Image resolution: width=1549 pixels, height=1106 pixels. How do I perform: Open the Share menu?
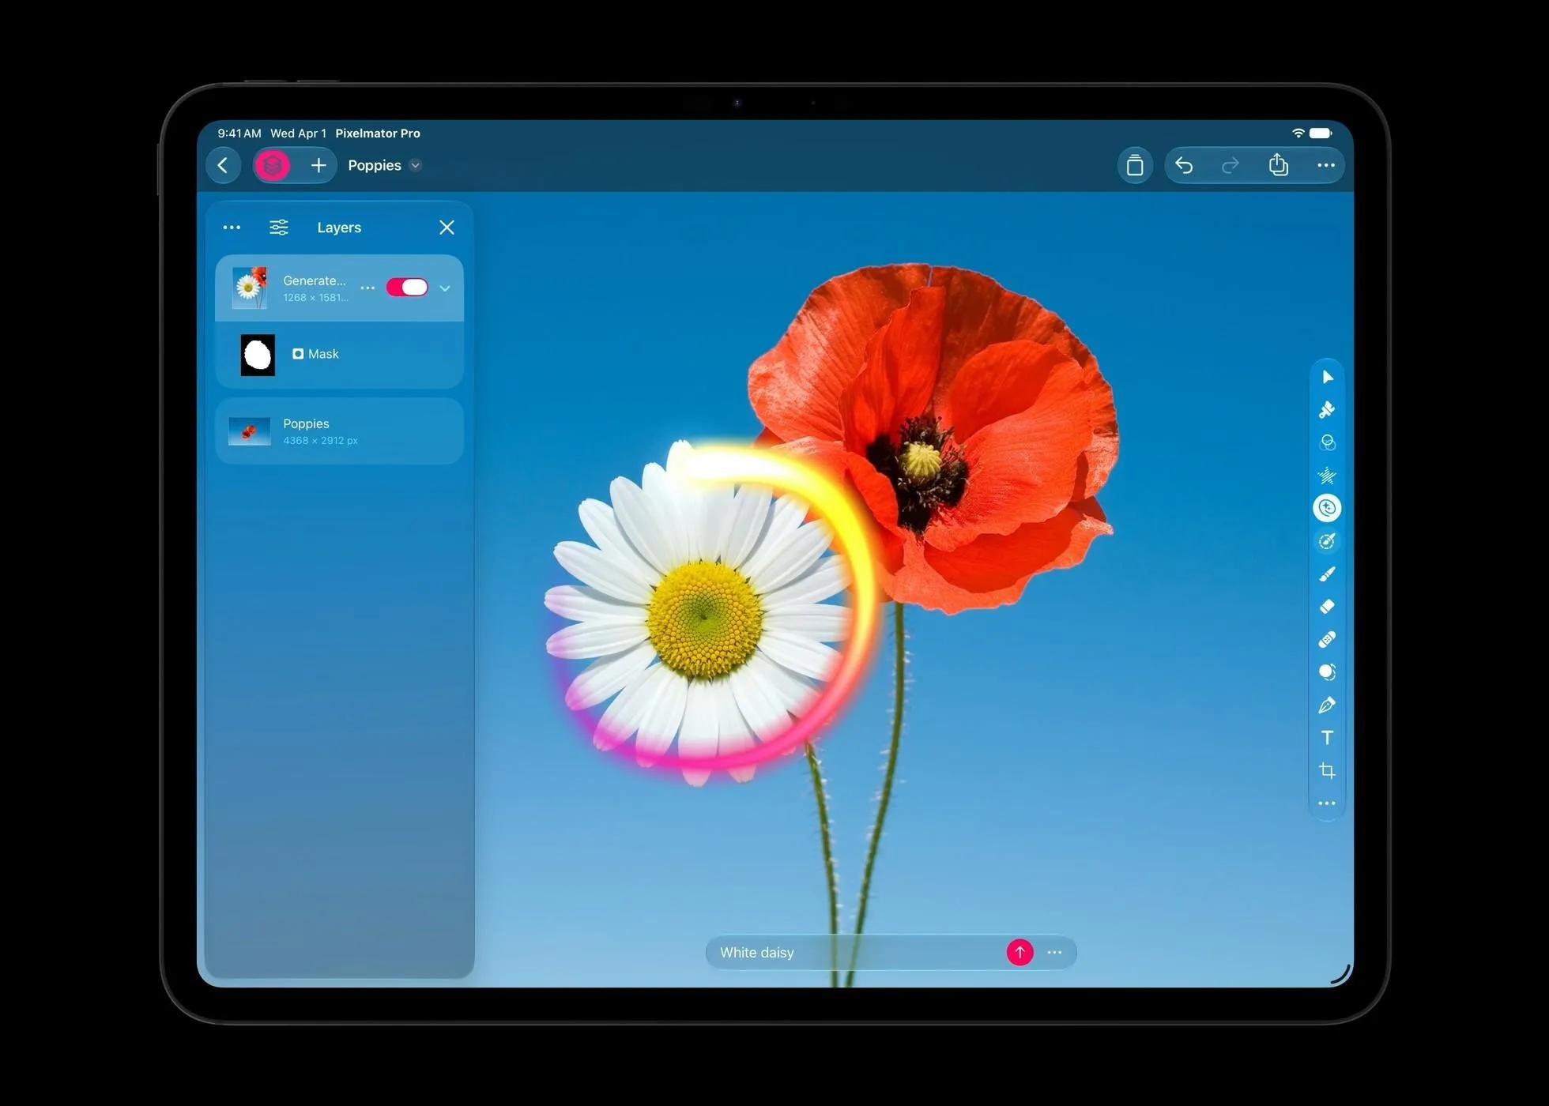click(1279, 164)
